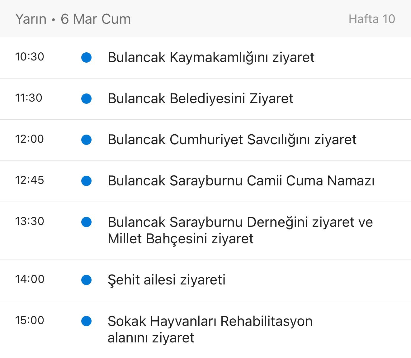Click the blue dot beside the 14:00 event
Screen dimensions: 411x358
point(86,280)
